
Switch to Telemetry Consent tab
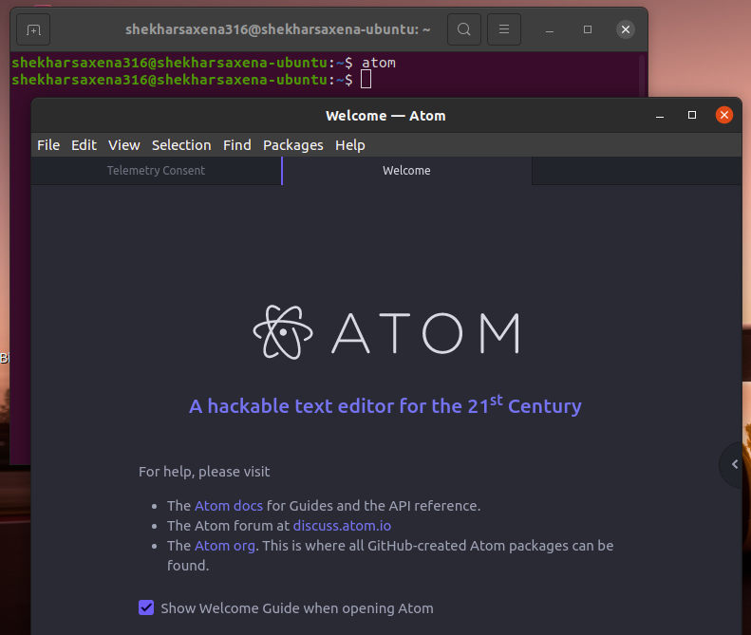tap(156, 171)
